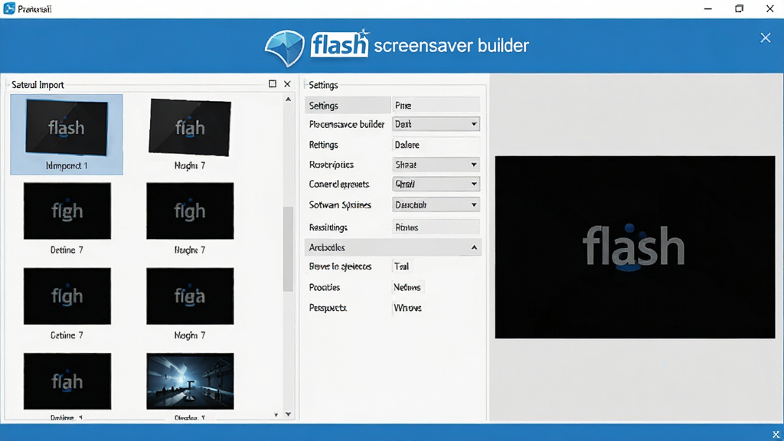Maximize the Sateui Import panel
Image resolution: width=784 pixels, height=441 pixels.
point(273,84)
